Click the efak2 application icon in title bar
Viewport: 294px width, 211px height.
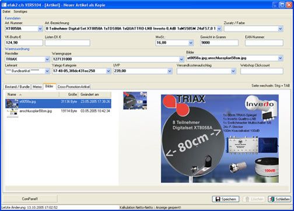click(x=3, y=5)
